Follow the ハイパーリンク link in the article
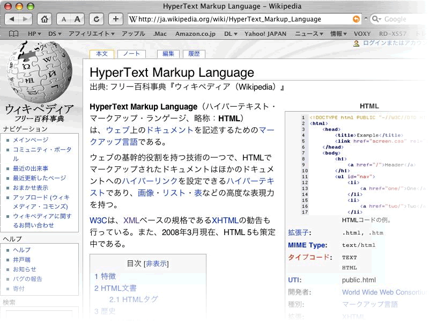This screenshot has height=322, width=429. pyautogui.click(x=150, y=181)
